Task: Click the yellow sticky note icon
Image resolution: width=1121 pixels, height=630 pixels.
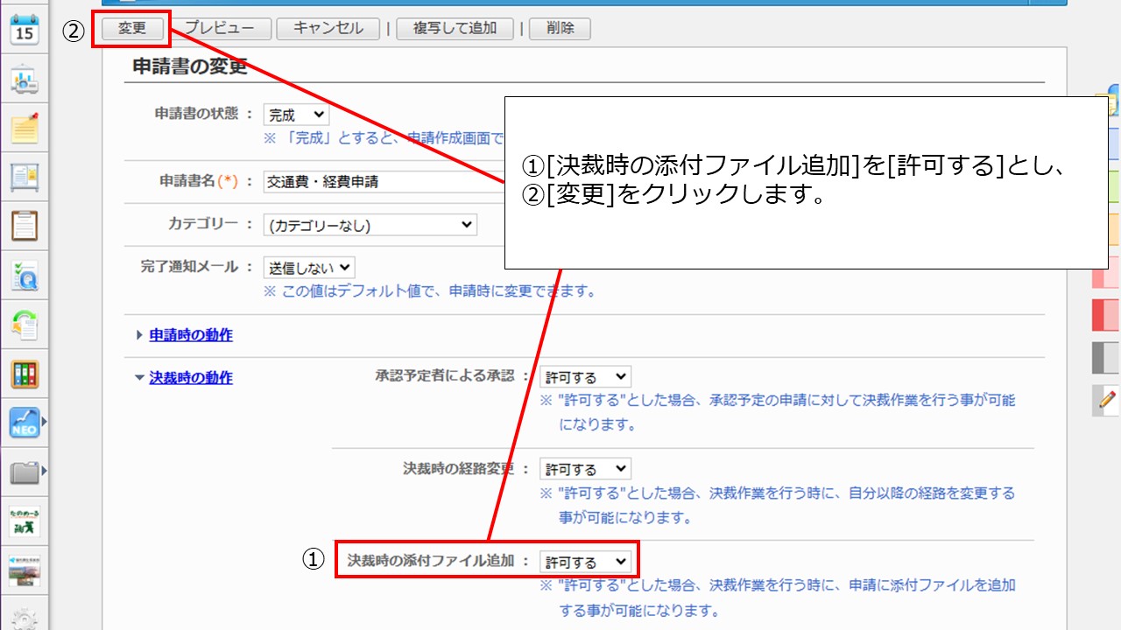Action: (25, 129)
